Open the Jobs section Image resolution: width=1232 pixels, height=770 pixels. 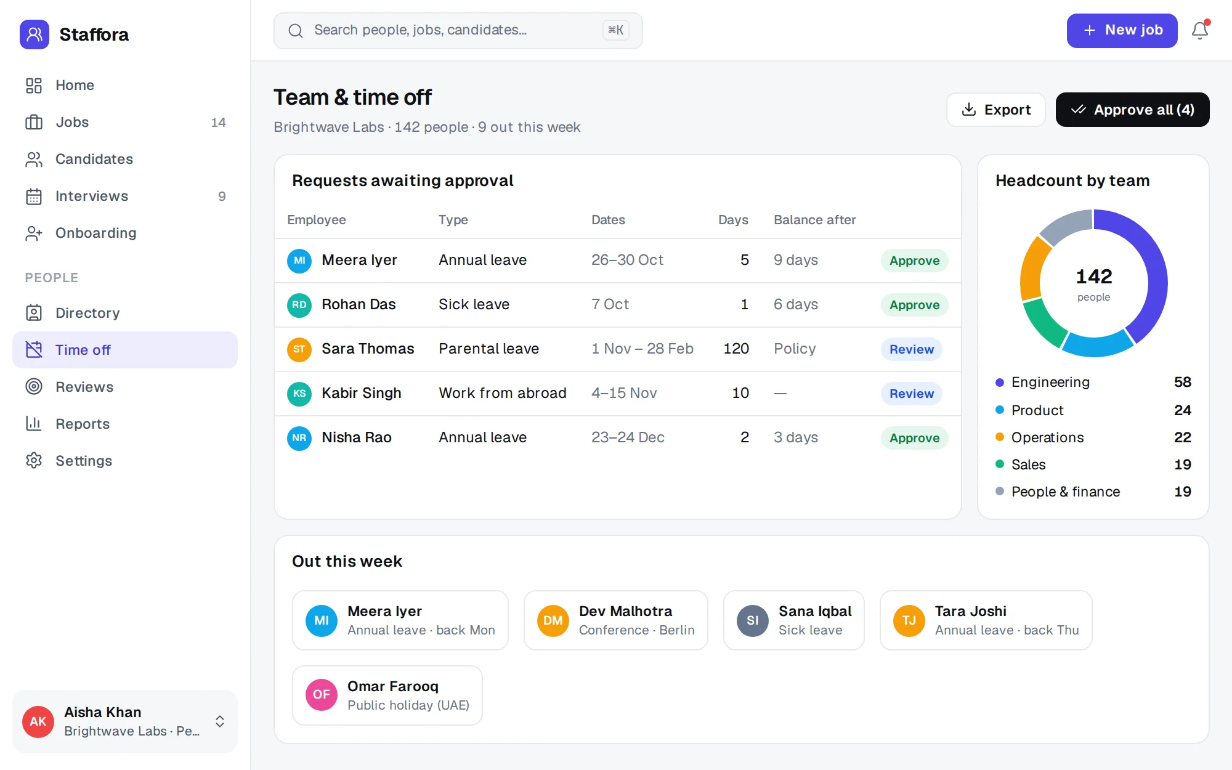[125, 122]
